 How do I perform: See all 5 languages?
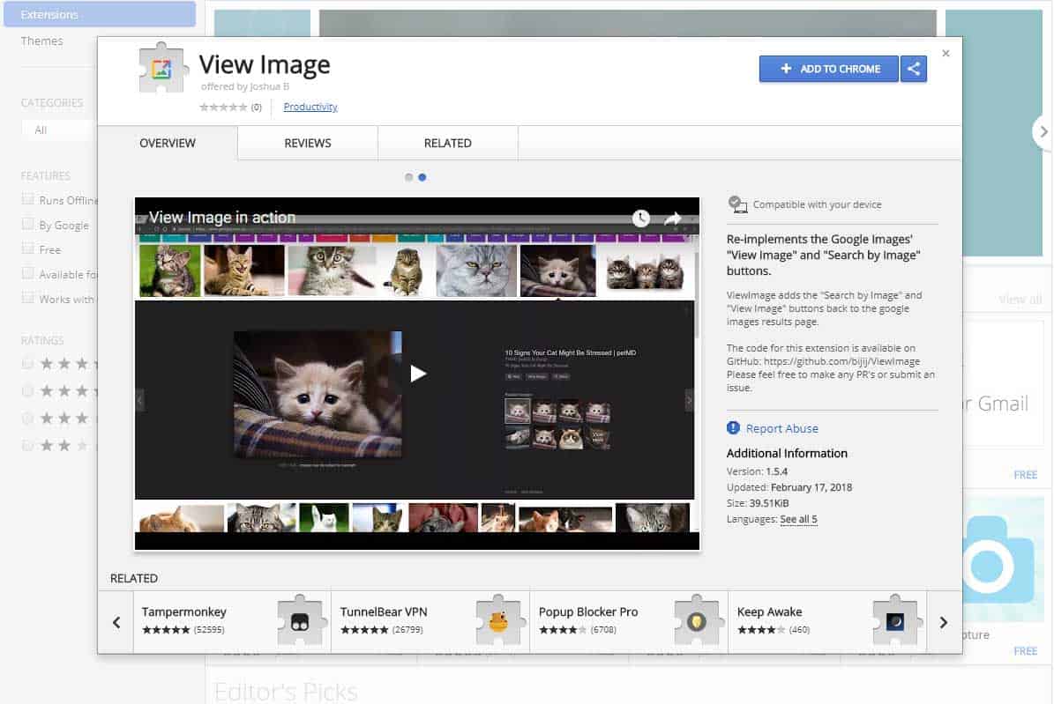[798, 519]
